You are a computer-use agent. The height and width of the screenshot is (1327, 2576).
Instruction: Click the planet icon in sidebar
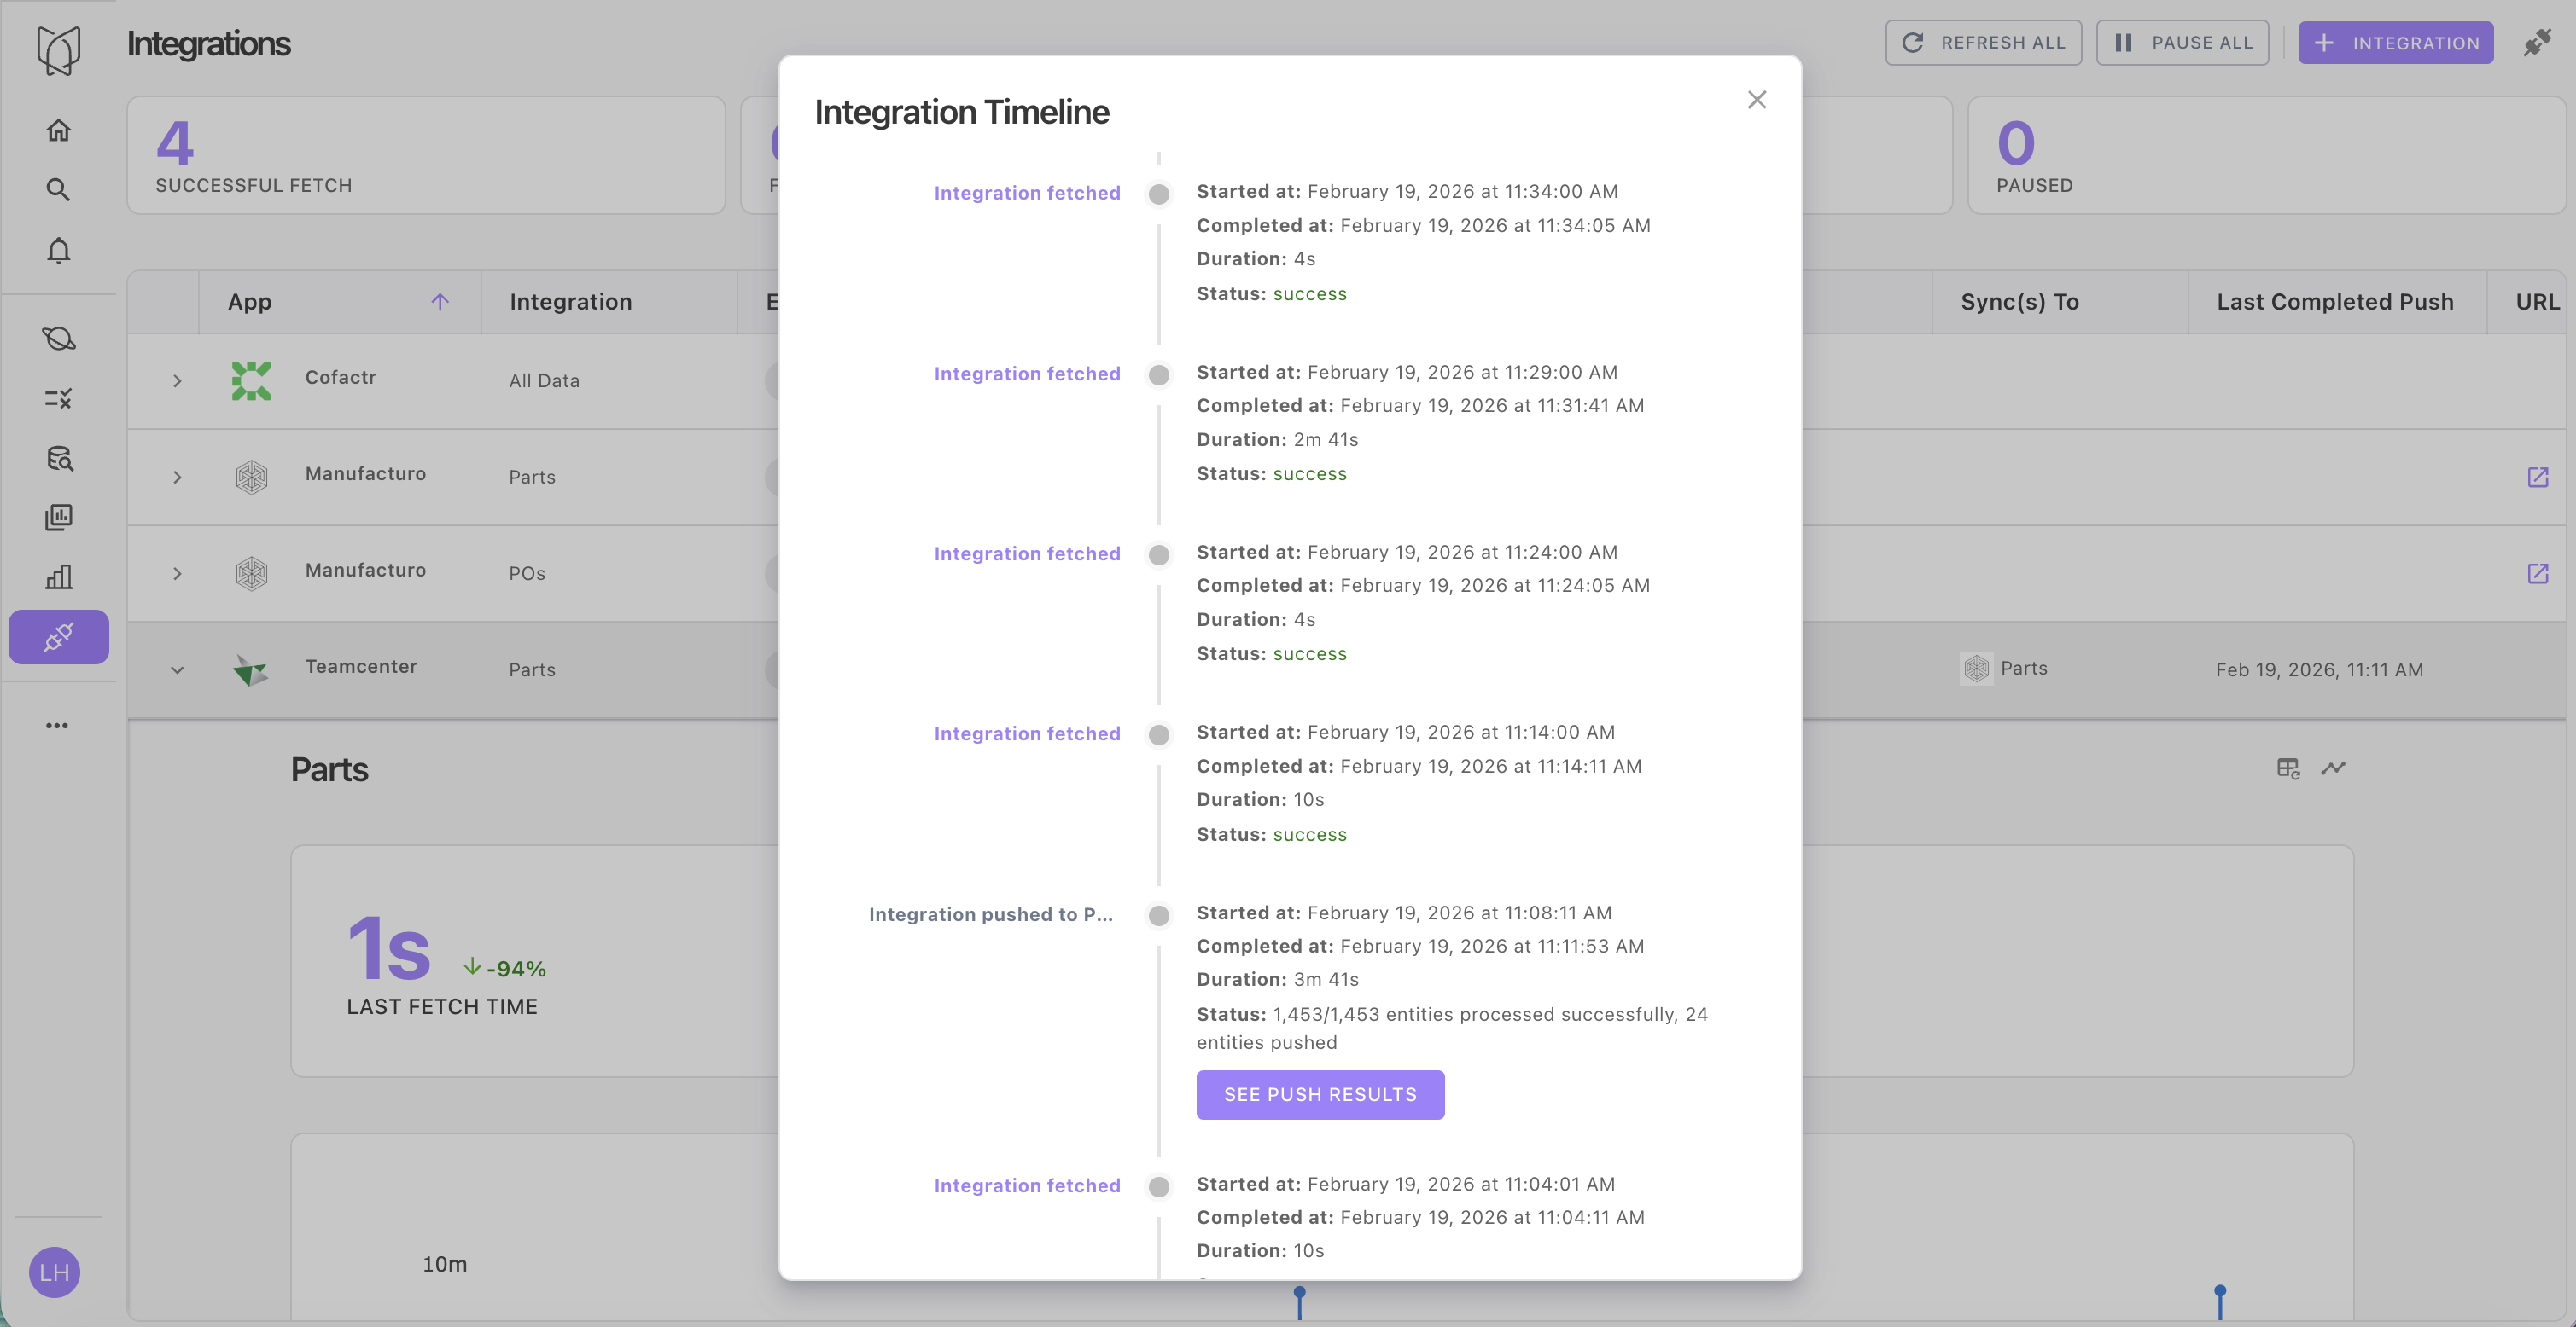pyautogui.click(x=58, y=339)
